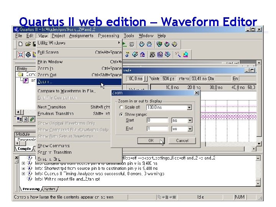Select 'Compare to Waveforms in File' entry
The height and width of the screenshot is (207, 276).
74,91
